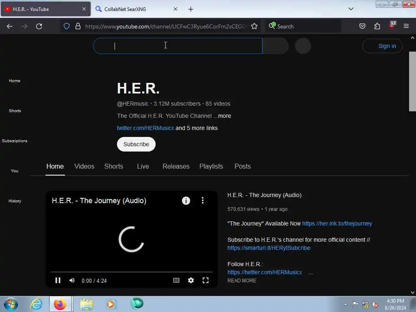Viewport: 416px width, 312px height.
Task: Open the tracking protection shield icon
Action: pyautogui.click(x=67, y=26)
